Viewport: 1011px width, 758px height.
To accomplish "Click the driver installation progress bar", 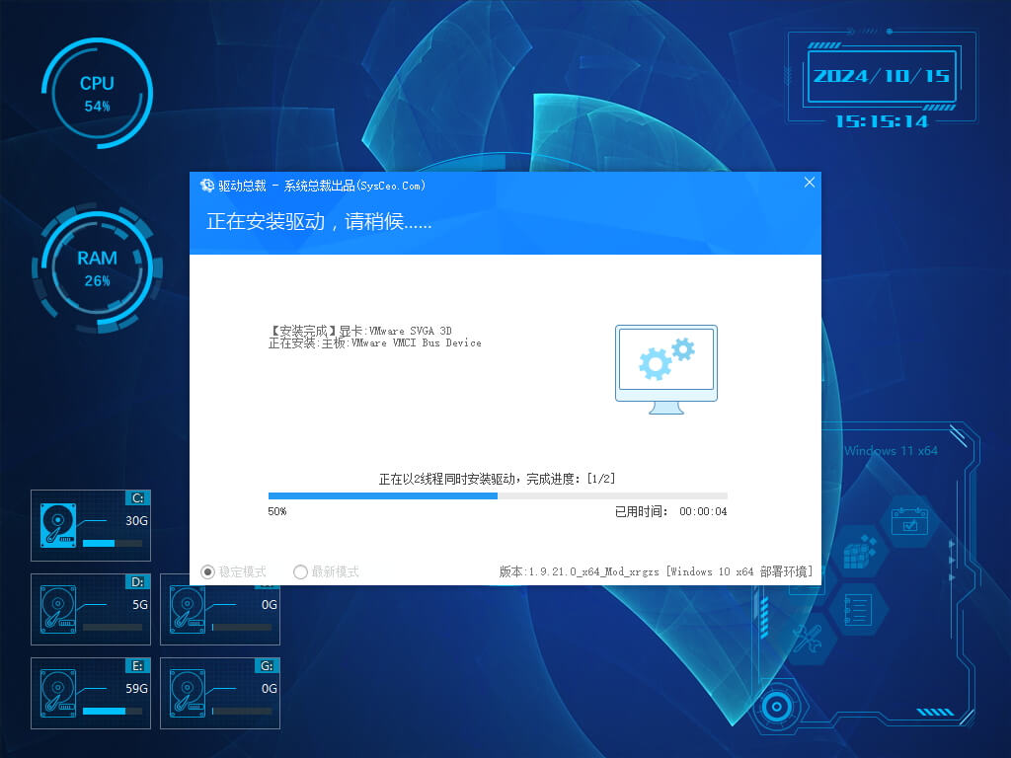I will (498, 495).
